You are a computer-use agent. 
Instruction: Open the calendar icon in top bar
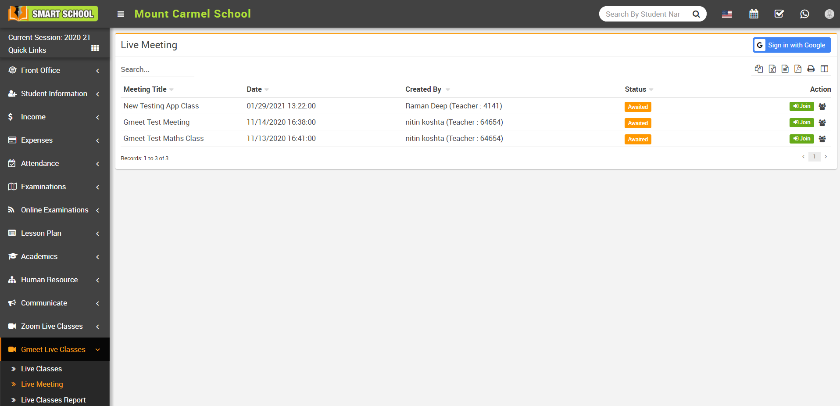coord(754,14)
